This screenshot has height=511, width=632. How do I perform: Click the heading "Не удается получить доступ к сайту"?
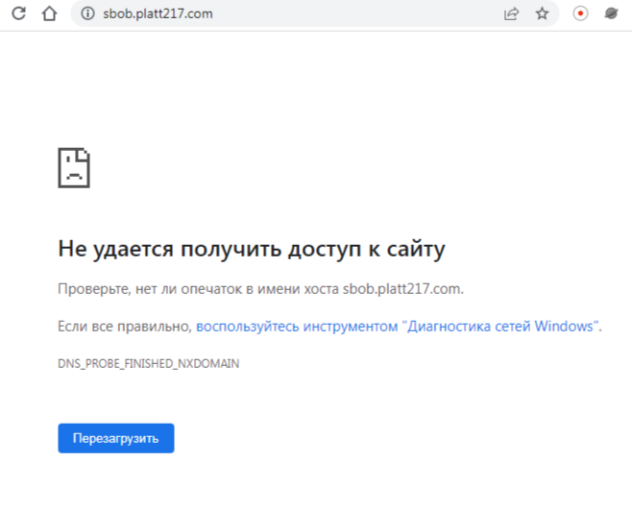(x=252, y=249)
